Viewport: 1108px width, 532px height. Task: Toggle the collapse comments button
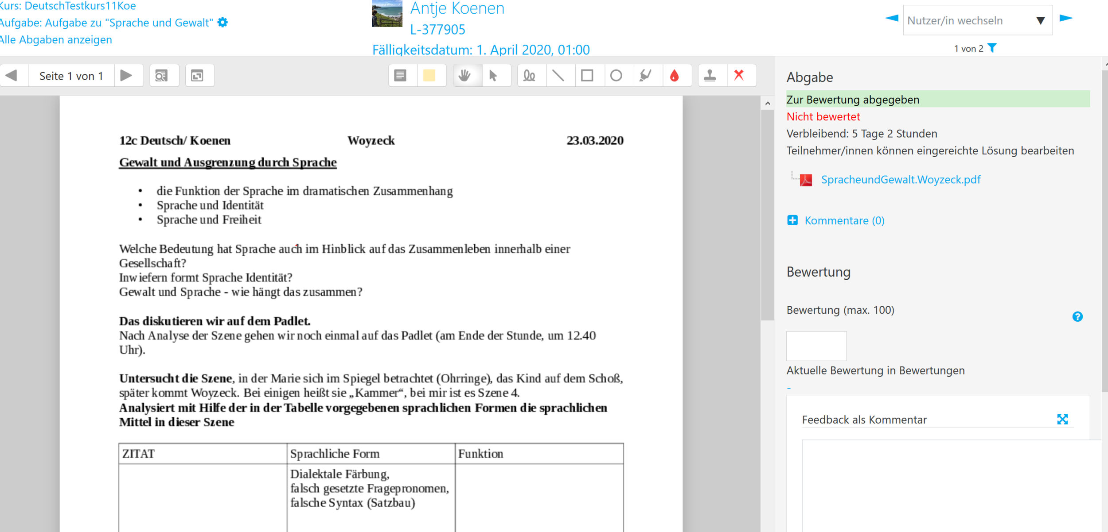tap(197, 76)
